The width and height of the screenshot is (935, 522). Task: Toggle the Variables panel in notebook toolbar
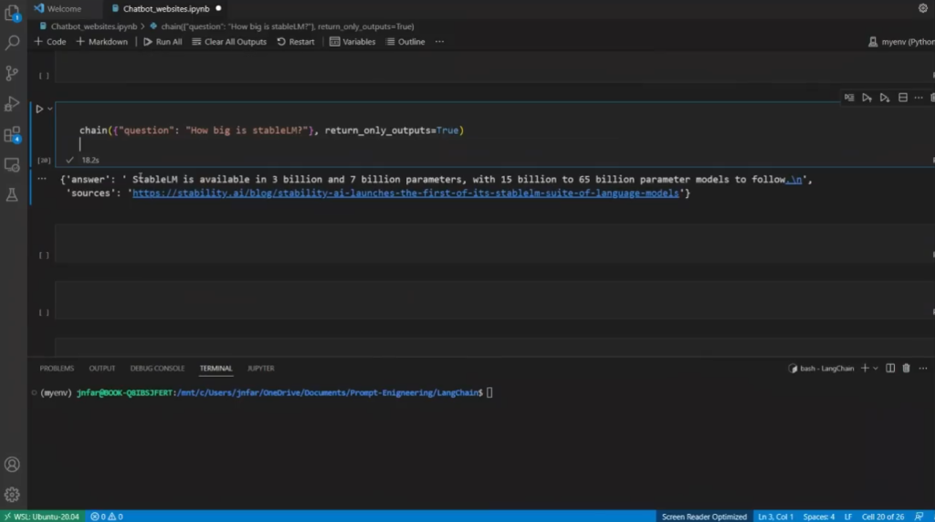[x=352, y=42]
